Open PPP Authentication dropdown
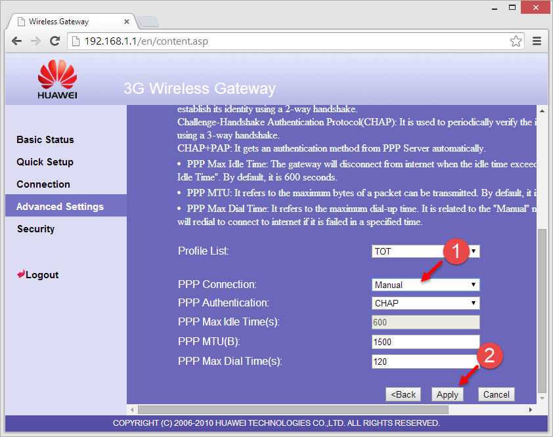 (x=426, y=303)
